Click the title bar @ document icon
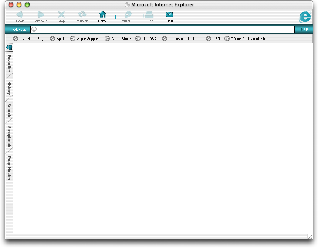The width and height of the screenshot is (318, 248). click(127, 5)
